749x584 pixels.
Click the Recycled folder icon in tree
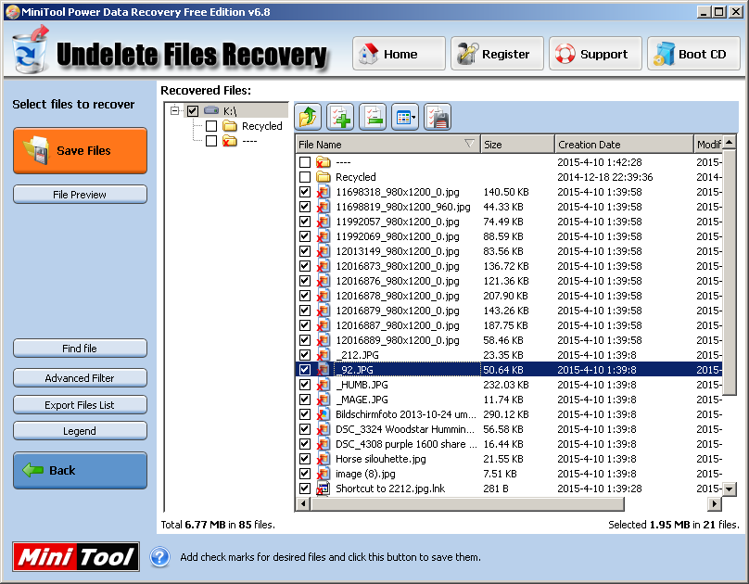pos(230,126)
